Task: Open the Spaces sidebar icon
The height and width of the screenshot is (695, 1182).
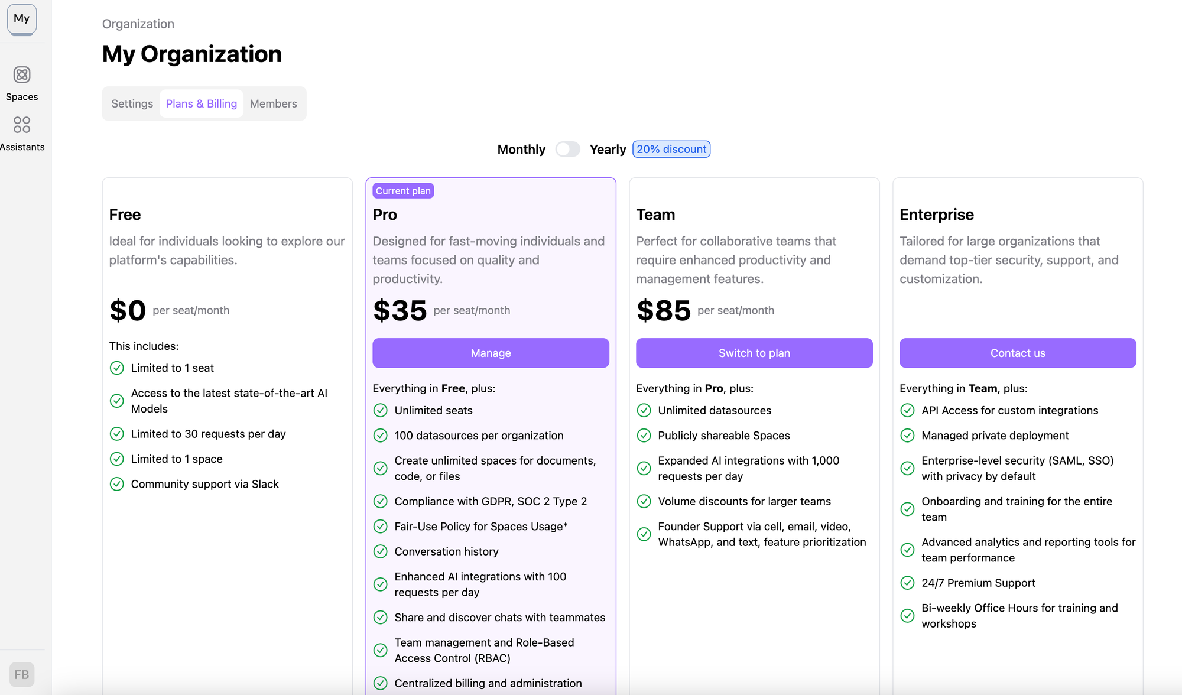Action: [22, 75]
